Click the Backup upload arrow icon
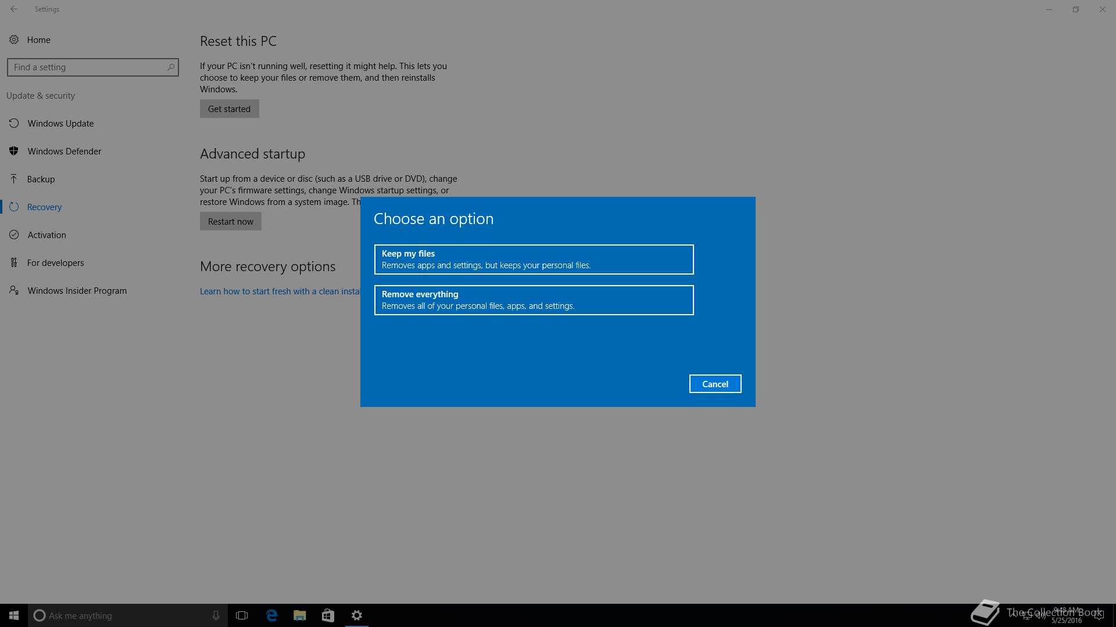The width and height of the screenshot is (1116, 627). point(14,179)
